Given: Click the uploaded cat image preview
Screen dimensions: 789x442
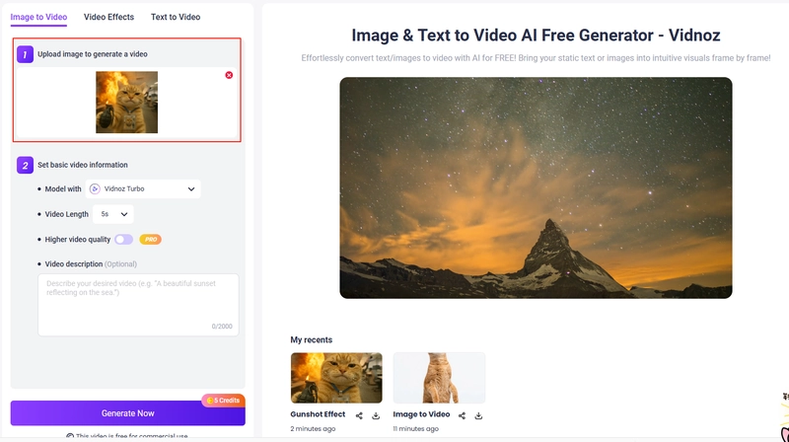Looking at the screenshot, I should tap(126, 103).
